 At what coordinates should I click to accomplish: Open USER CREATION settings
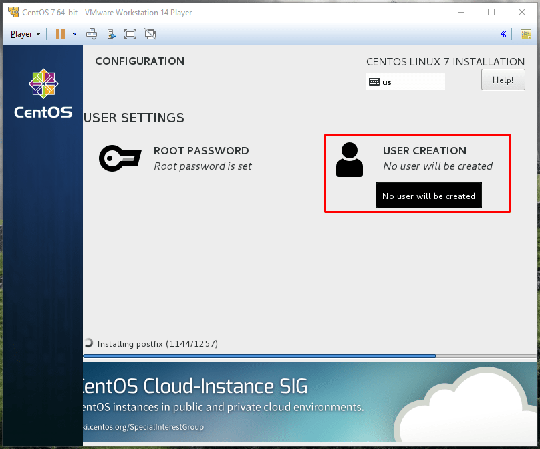click(x=414, y=159)
